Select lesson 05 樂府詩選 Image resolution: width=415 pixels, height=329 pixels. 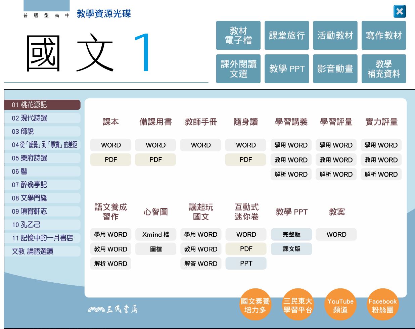42,158
